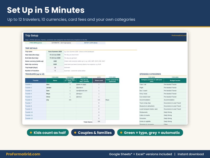Select the "Cafes & snacks" category
210x158 pixels.
[x=152, y=115]
